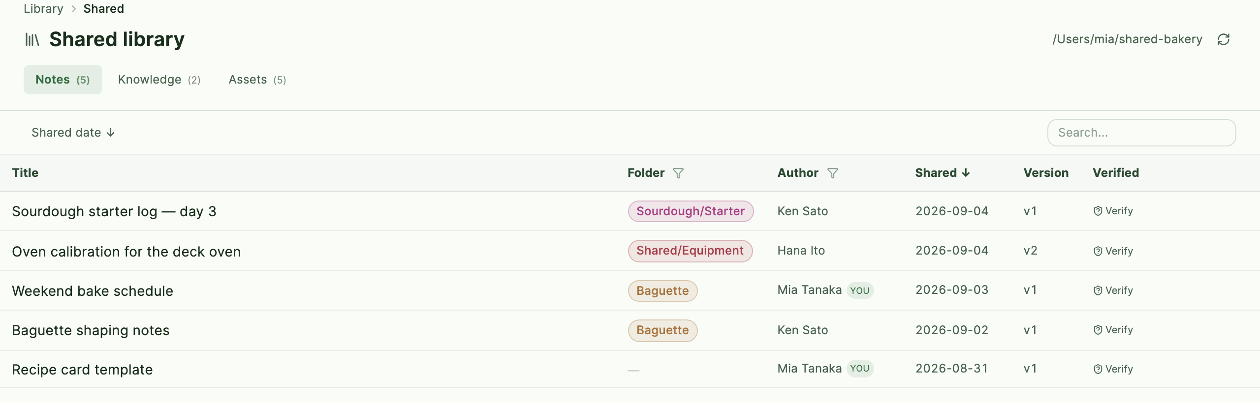
Task: Open Oven calibration for the deck oven
Action: pyautogui.click(x=126, y=252)
